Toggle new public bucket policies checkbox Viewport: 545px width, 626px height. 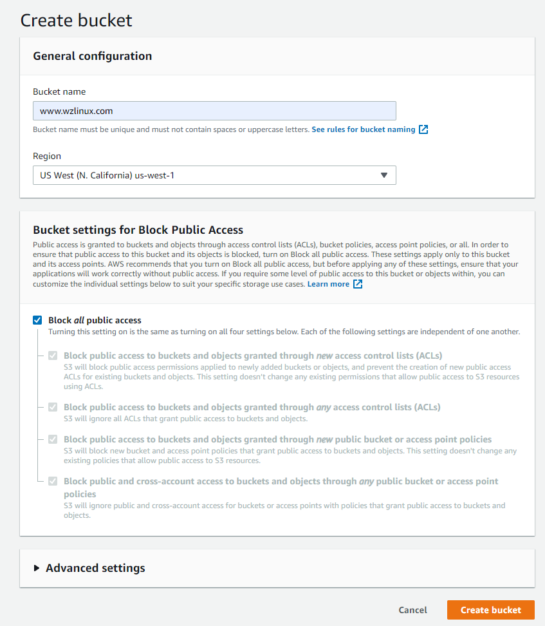point(53,439)
